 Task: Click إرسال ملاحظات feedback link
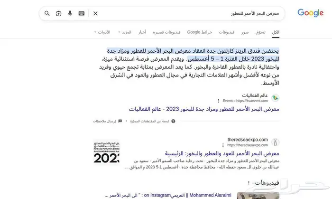click(104, 121)
